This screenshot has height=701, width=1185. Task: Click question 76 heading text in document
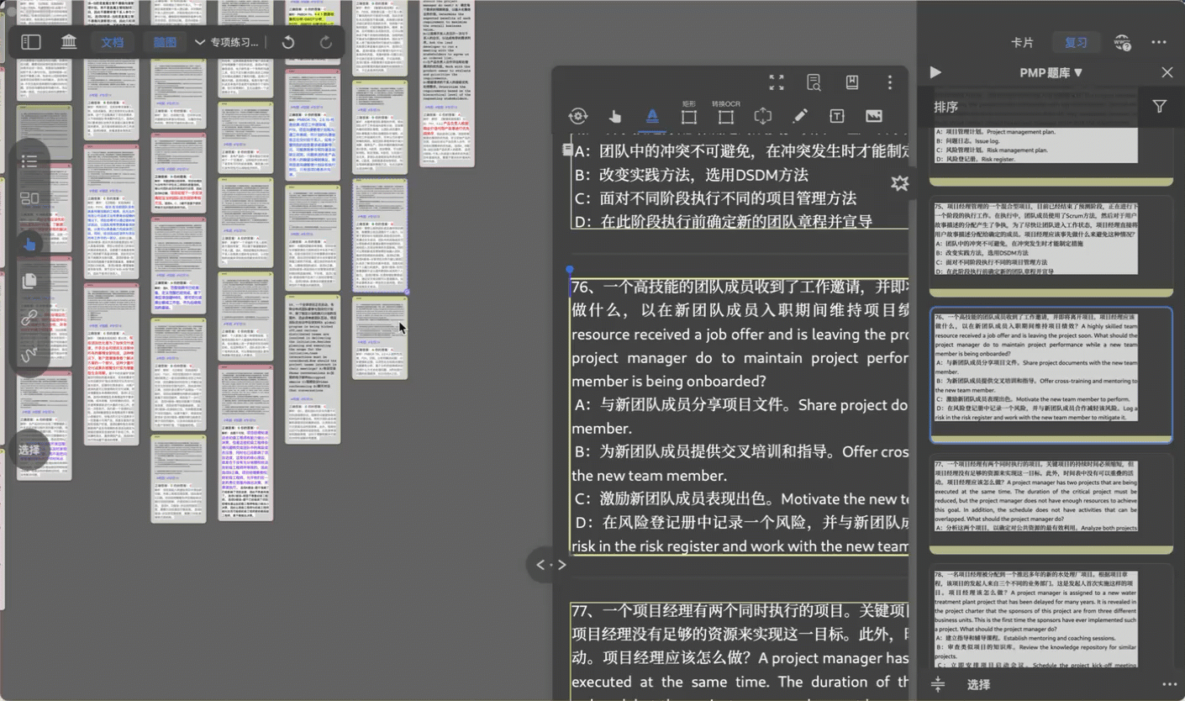[x=740, y=287]
